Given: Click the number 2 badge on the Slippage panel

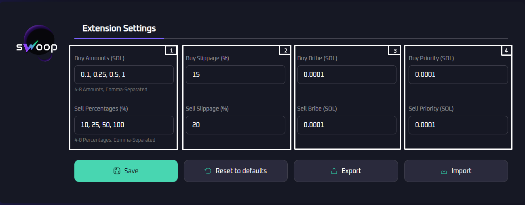Looking at the screenshot, I should [285, 50].
